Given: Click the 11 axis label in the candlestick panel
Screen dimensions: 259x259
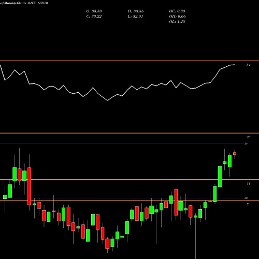Looking at the screenshot, I should 249,183.
